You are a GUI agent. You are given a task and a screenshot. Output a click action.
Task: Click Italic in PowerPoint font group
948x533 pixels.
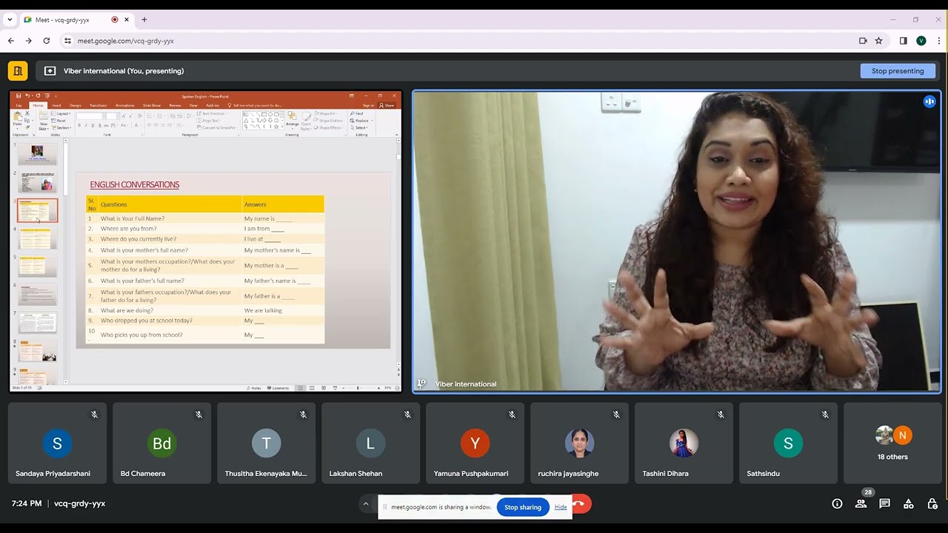click(86, 125)
